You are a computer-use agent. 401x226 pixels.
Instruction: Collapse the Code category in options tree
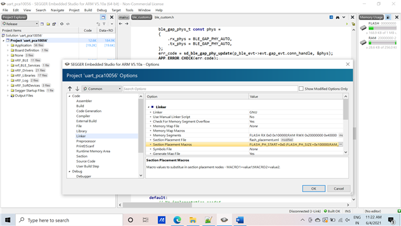coord(70,96)
